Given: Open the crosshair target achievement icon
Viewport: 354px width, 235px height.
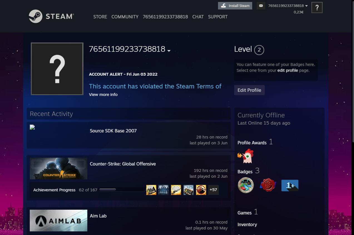Looking at the screenshot, I should 201,190.
